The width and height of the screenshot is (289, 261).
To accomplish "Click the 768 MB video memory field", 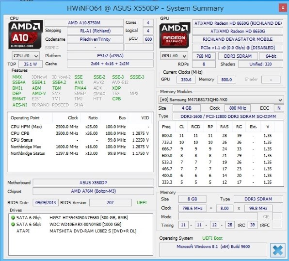I will click(x=204, y=56).
